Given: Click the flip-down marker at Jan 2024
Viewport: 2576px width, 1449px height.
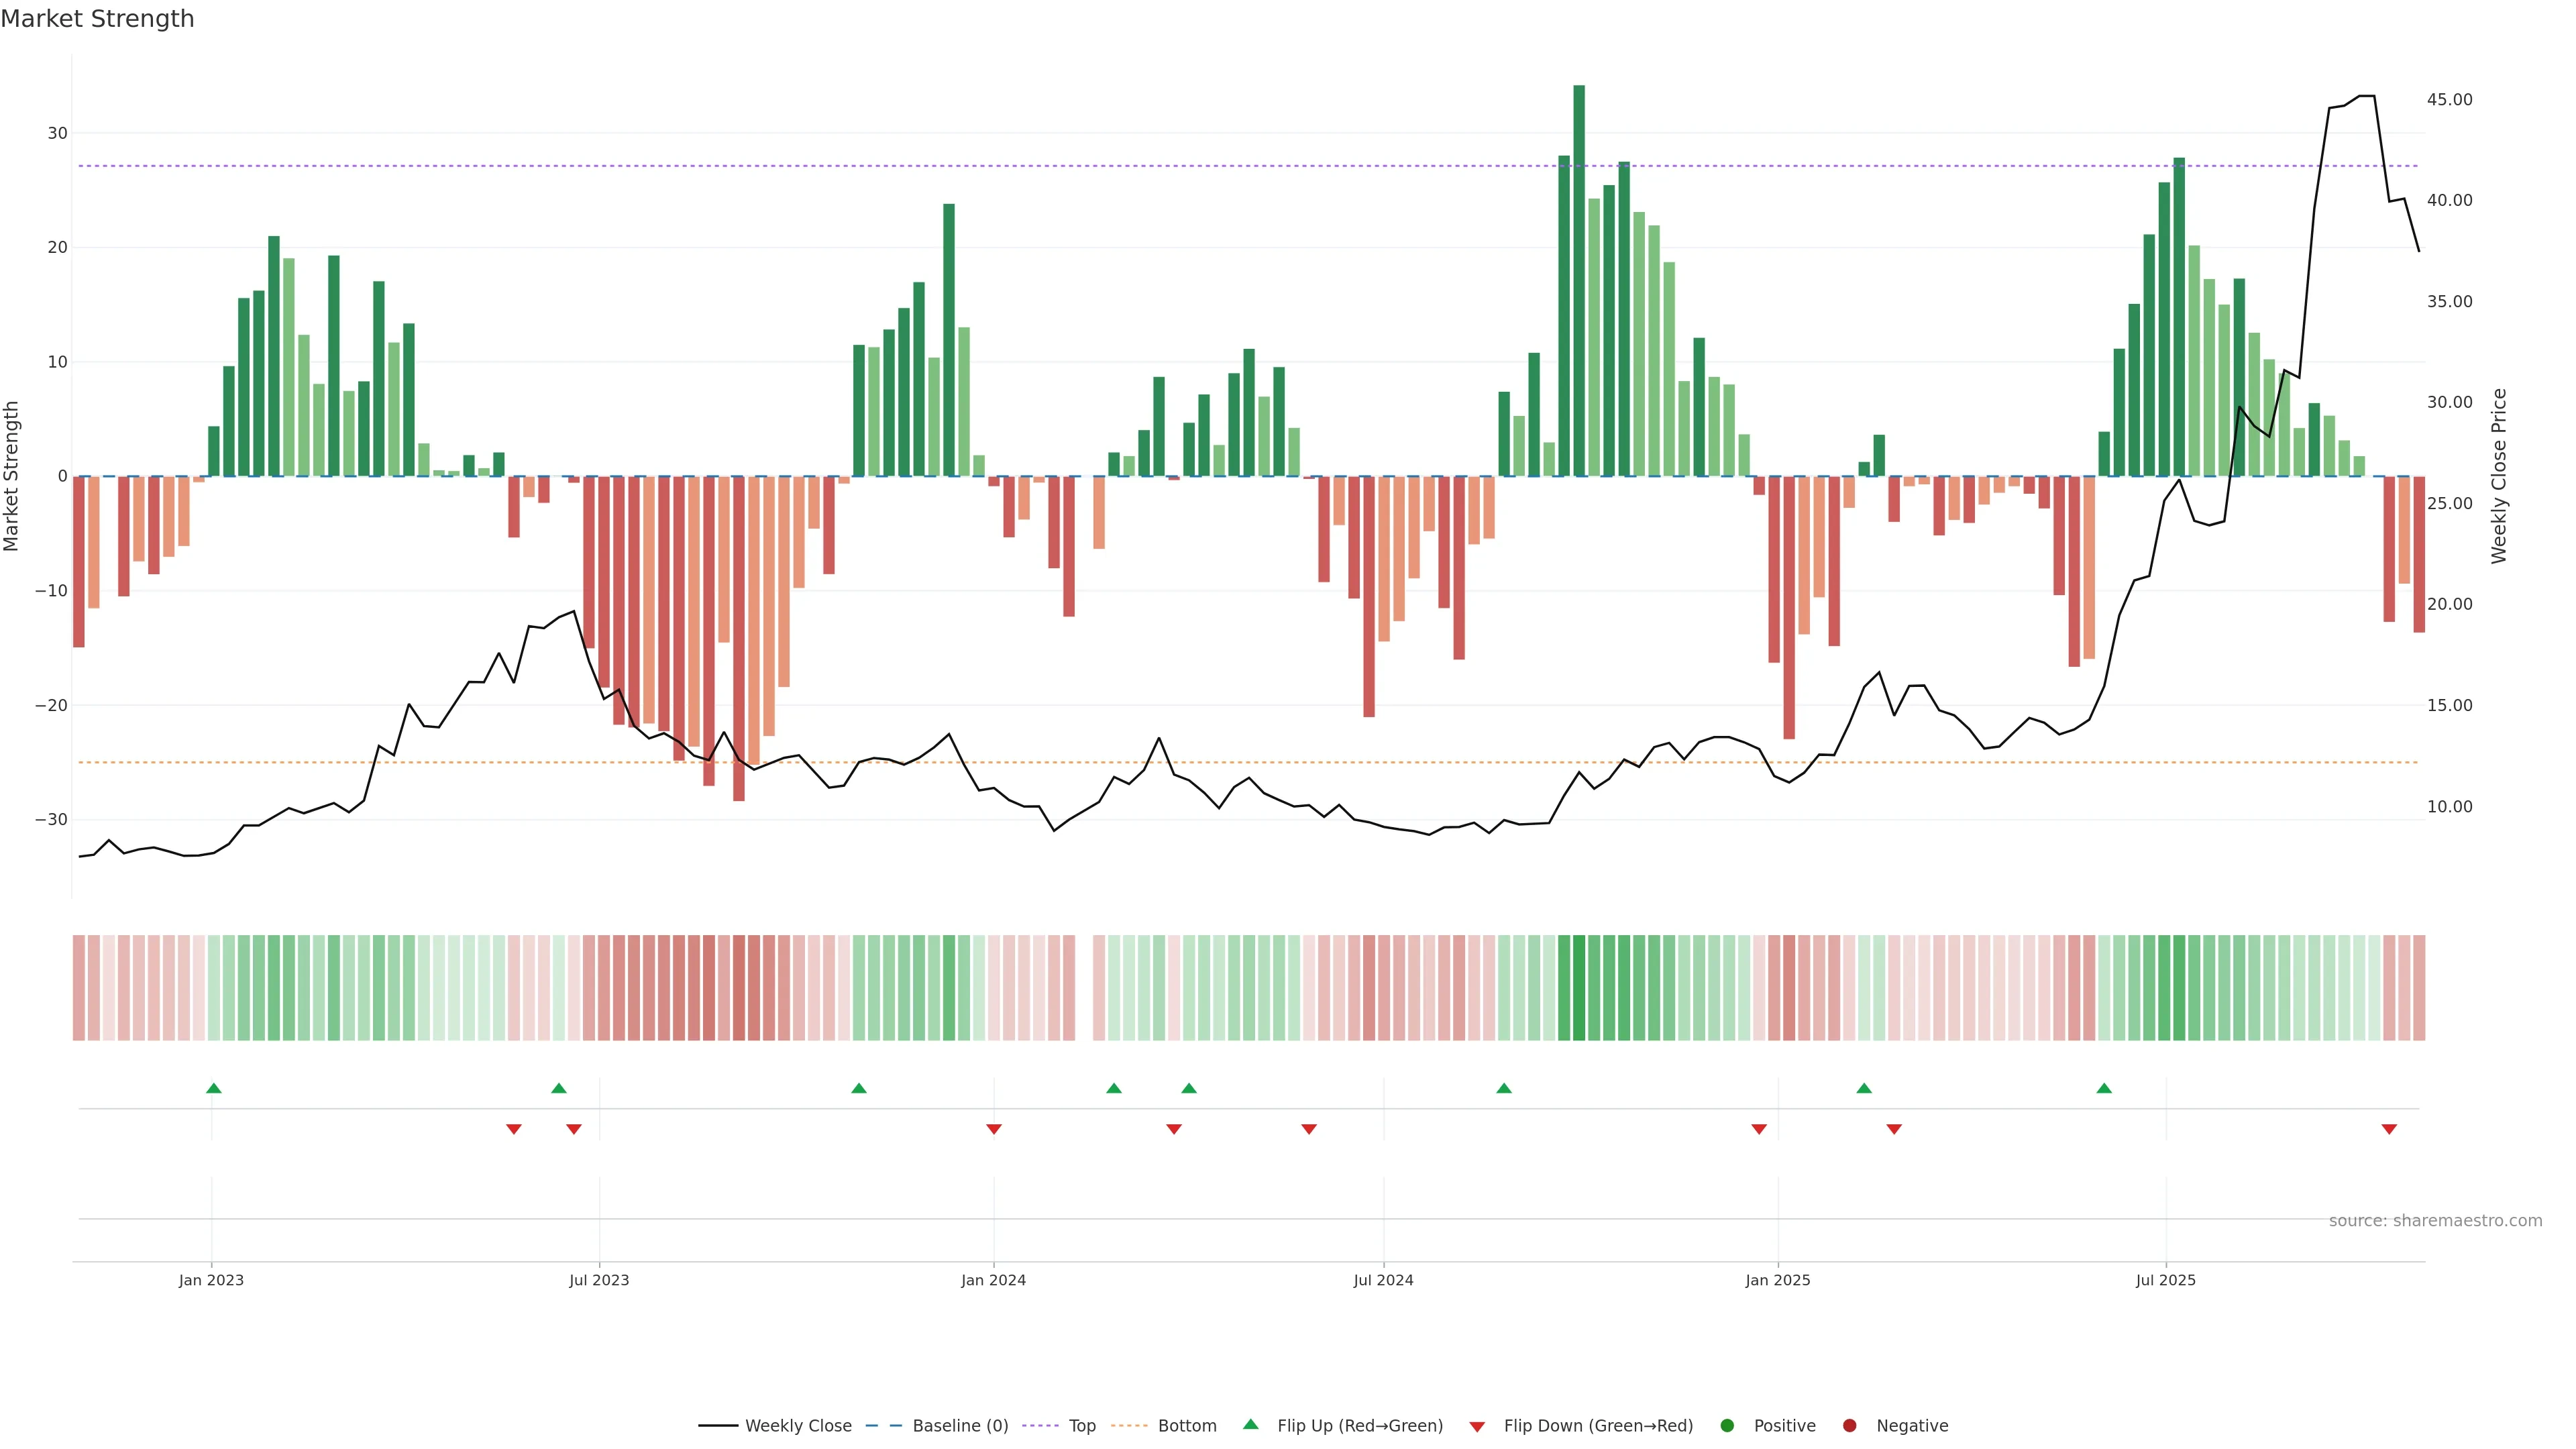Looking at the screenshot, I should coord(994,1129).
